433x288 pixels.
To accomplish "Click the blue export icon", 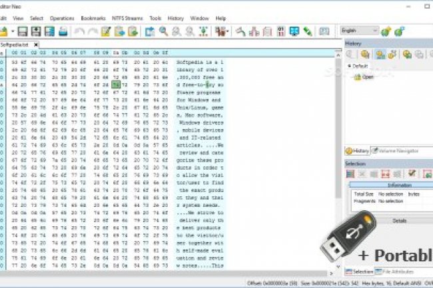I will pyautogui.click(x=150, y=31).
